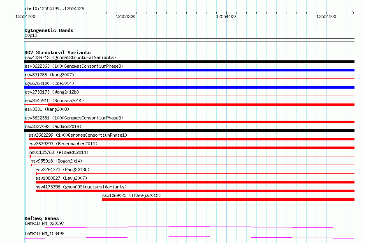Select variant label dgv676n100 (Coe2014)
366x243 pixels.
49,83
